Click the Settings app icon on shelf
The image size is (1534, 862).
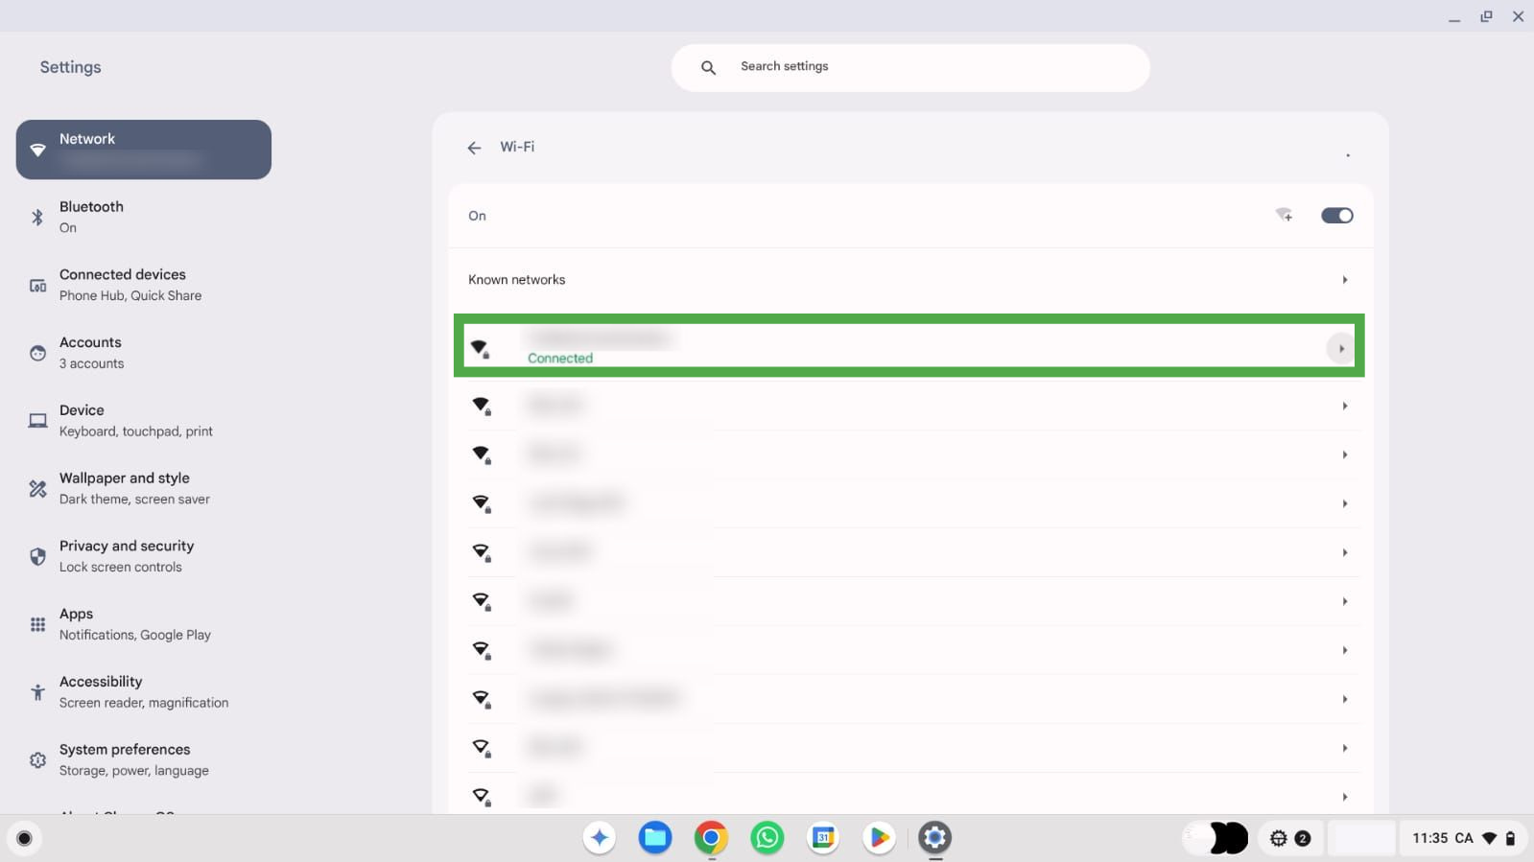click(x=934, y=838)
